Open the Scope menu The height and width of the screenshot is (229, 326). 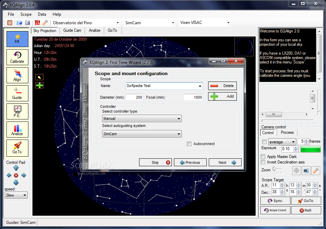(26, 14)
